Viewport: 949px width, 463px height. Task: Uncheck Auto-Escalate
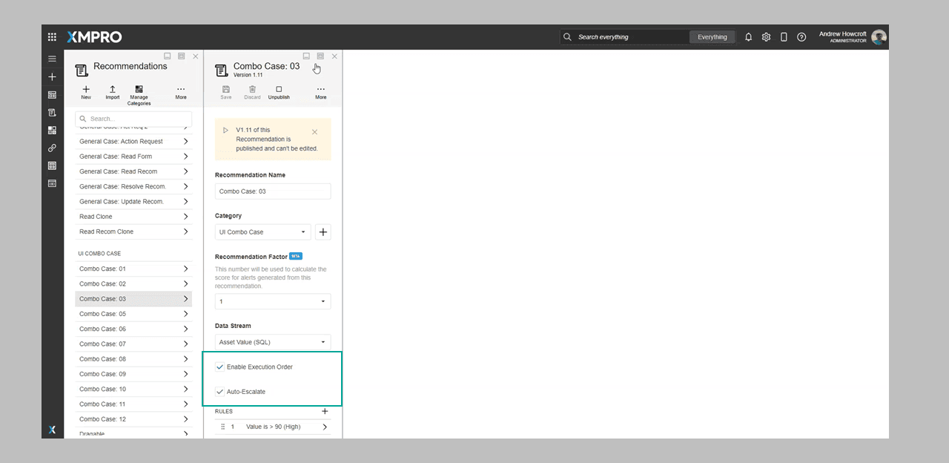click(x=219, y=392)
